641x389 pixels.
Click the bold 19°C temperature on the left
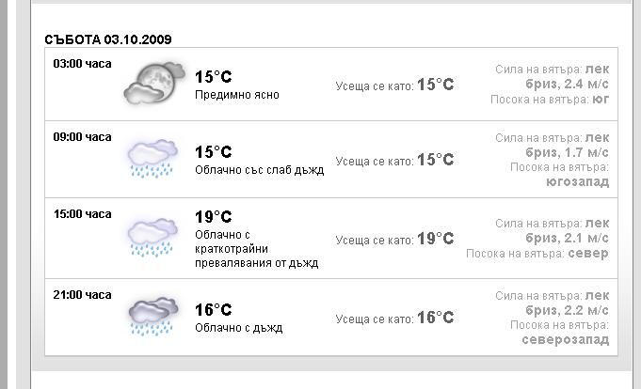[213, 217]
